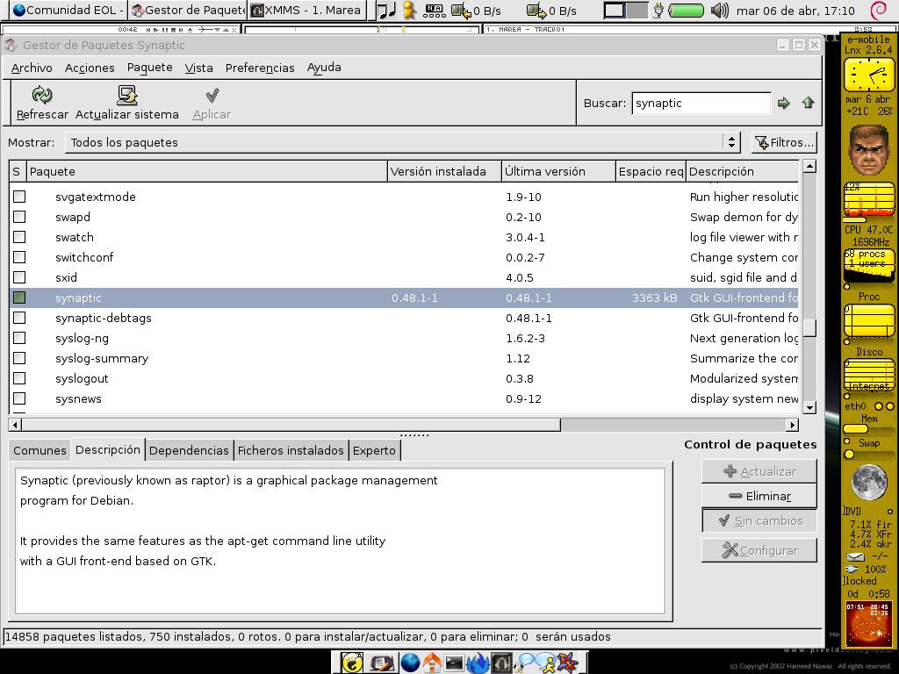Click the power plug battery icon
Screen dimensions: 899x674
[658, 11]
